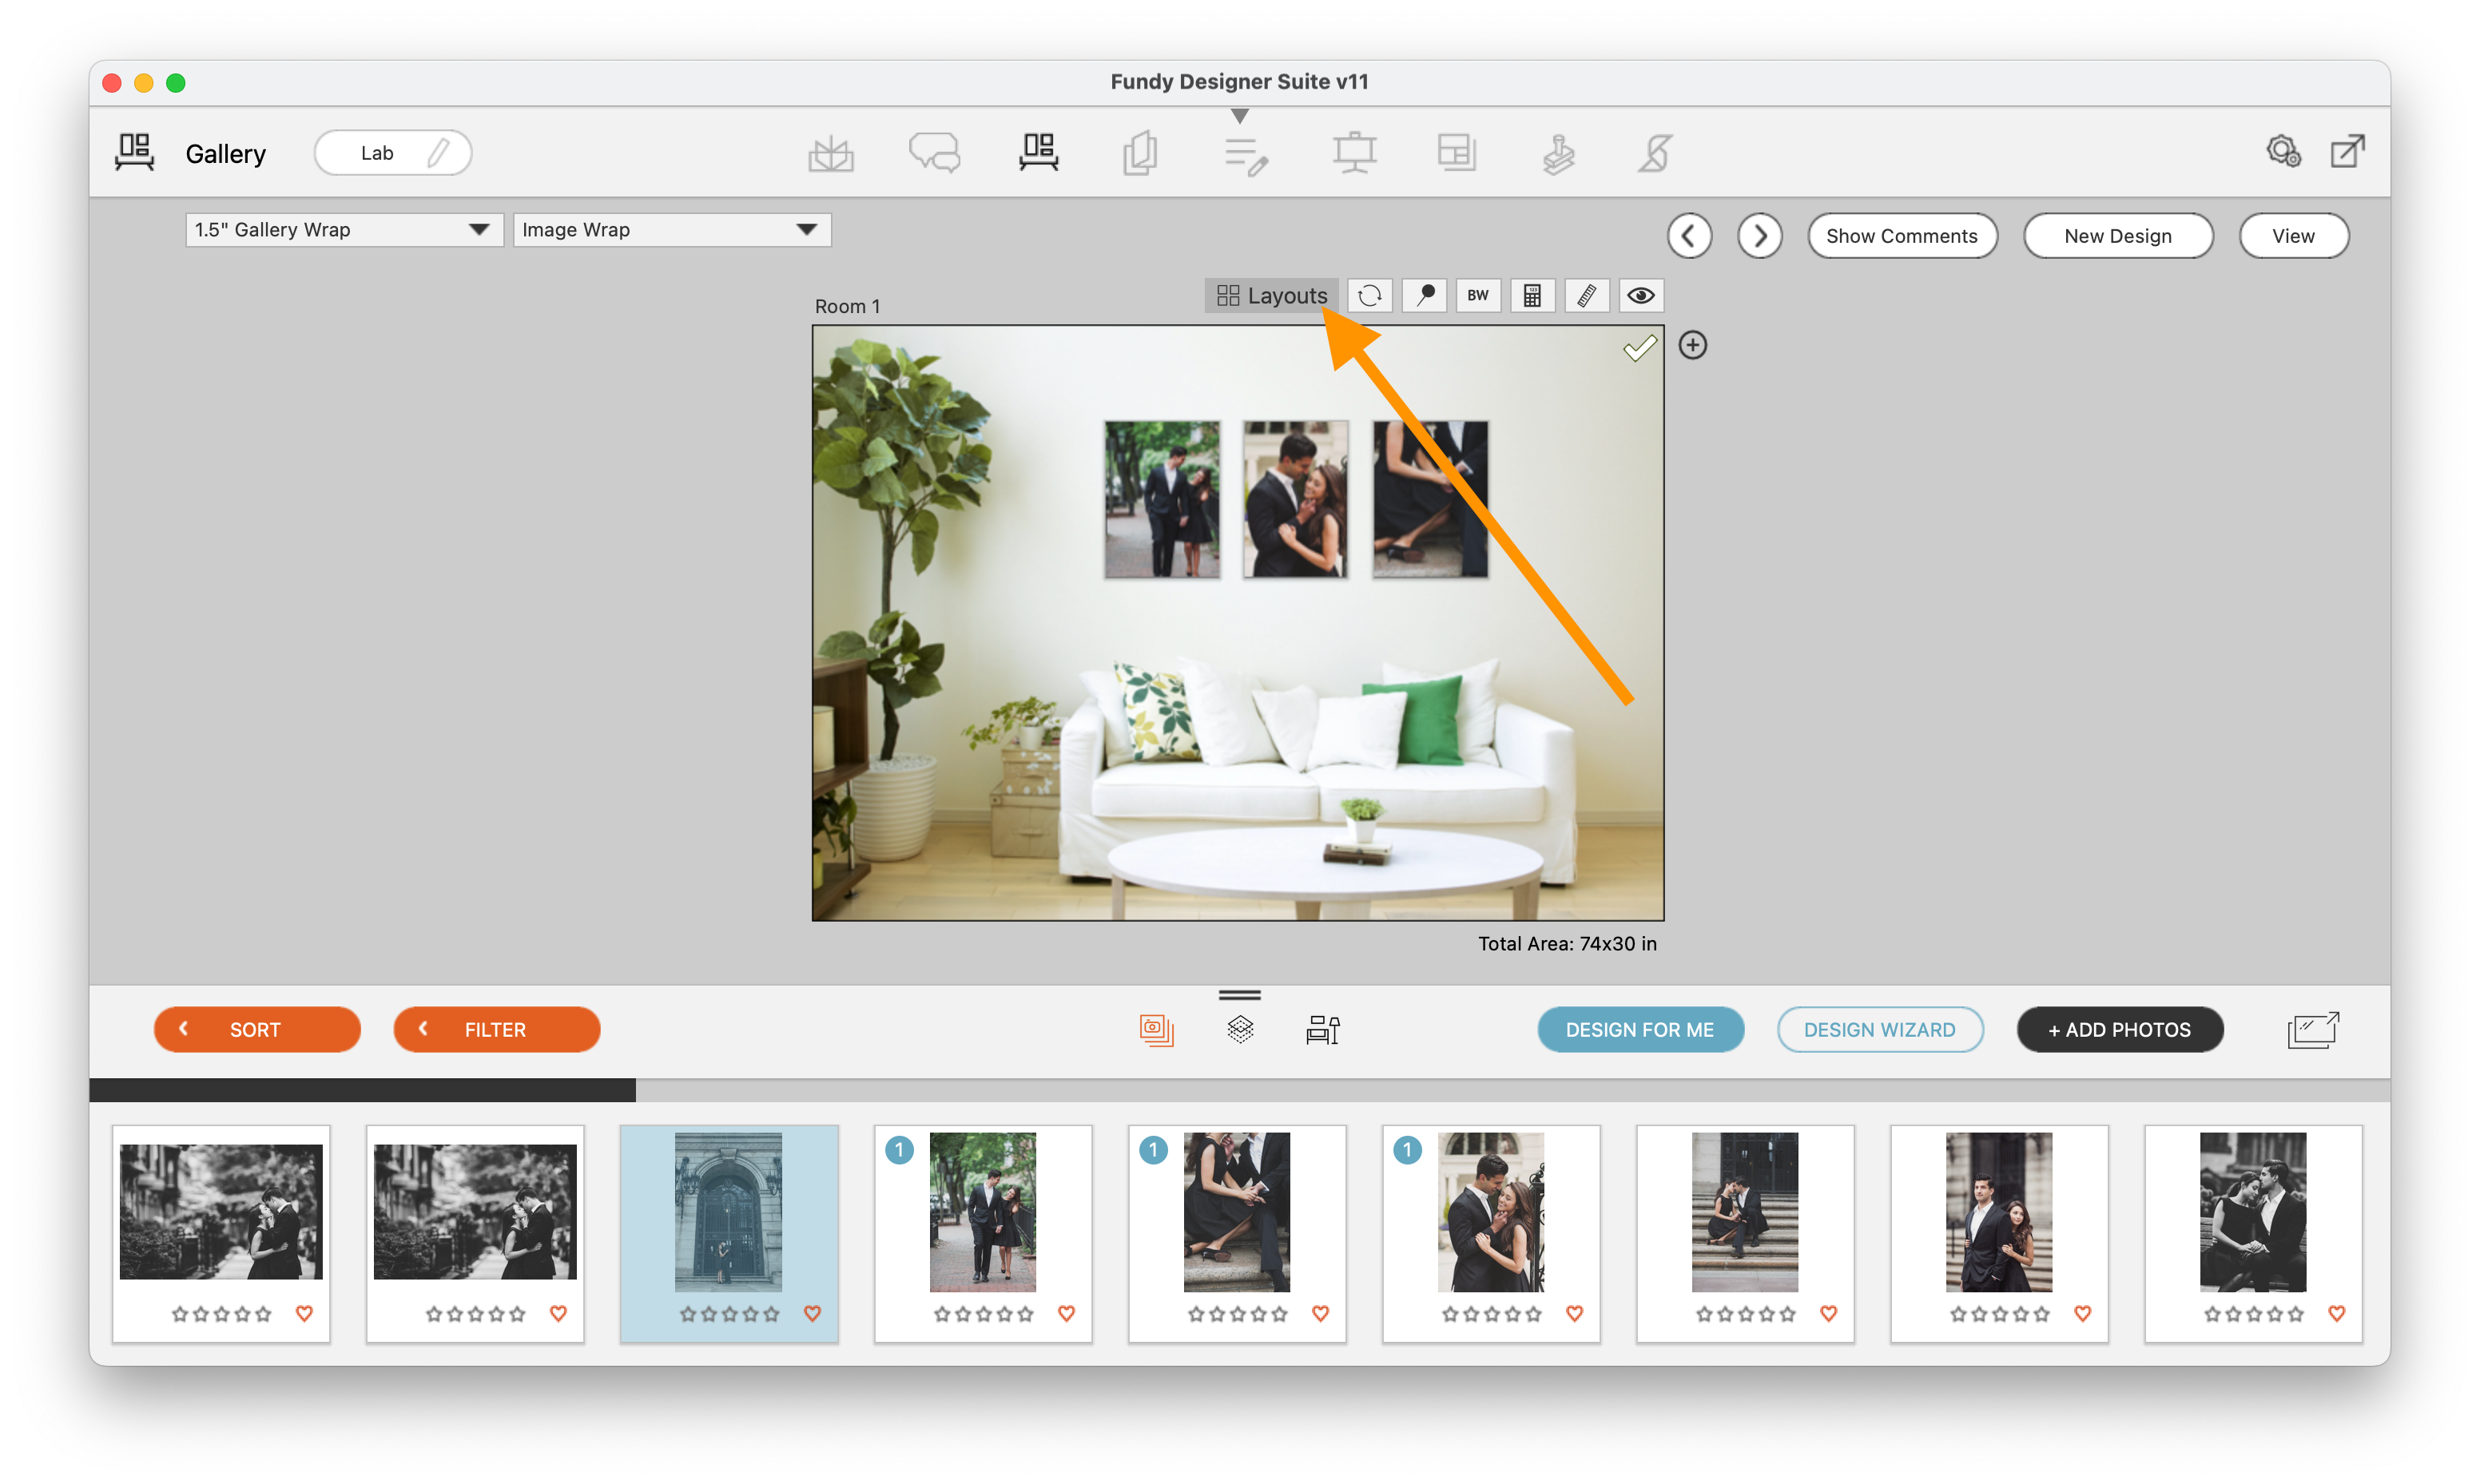2480x1484 pixels.
Task: Click the refresh/rotate arrows tool above the room
Action: pyautogui.click(x=1370, y=296)
